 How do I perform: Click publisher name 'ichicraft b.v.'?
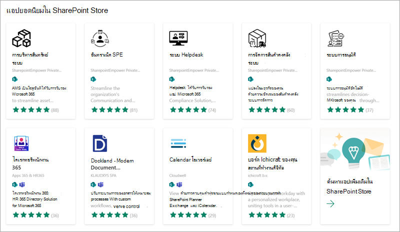point(257,175)
